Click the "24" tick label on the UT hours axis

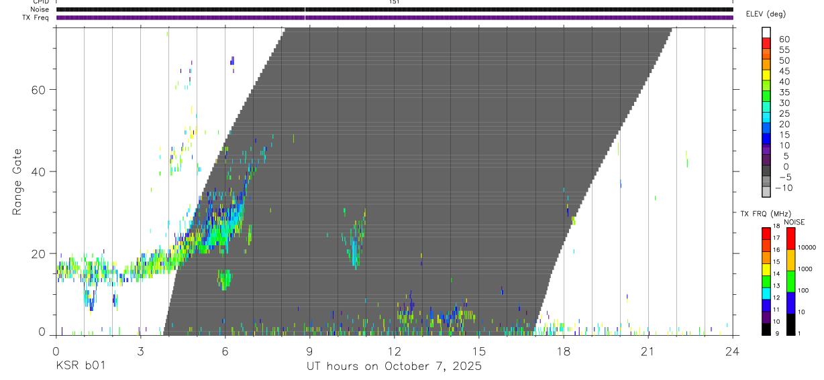pyautogui.click(x=733, y=351)
